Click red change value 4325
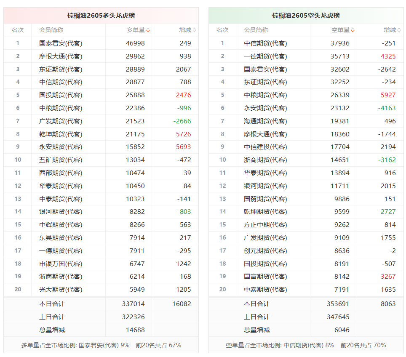406x357 pixels. [x=388, y=56]
